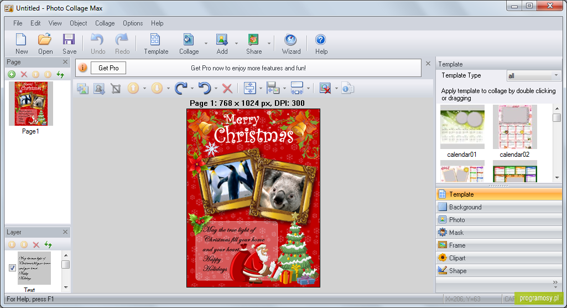This screenshot has width=567, height=308.
Task: Click the template list scrollbar down arrow
Action: coord(557,178)
